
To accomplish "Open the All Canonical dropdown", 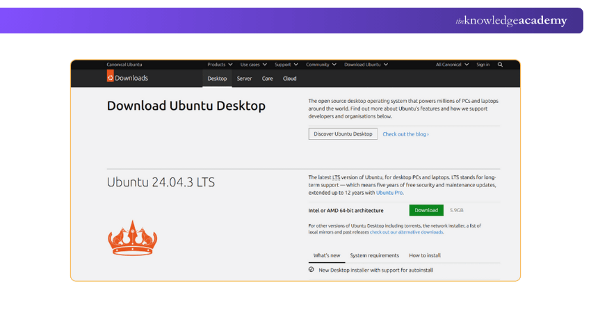I will click(453, 65).
